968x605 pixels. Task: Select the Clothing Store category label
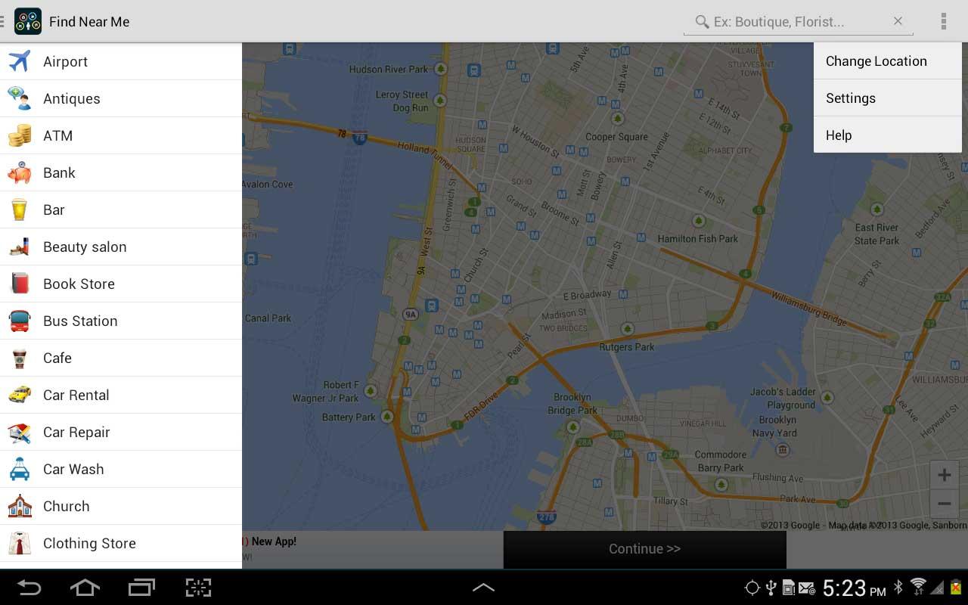tap(89, 543)
